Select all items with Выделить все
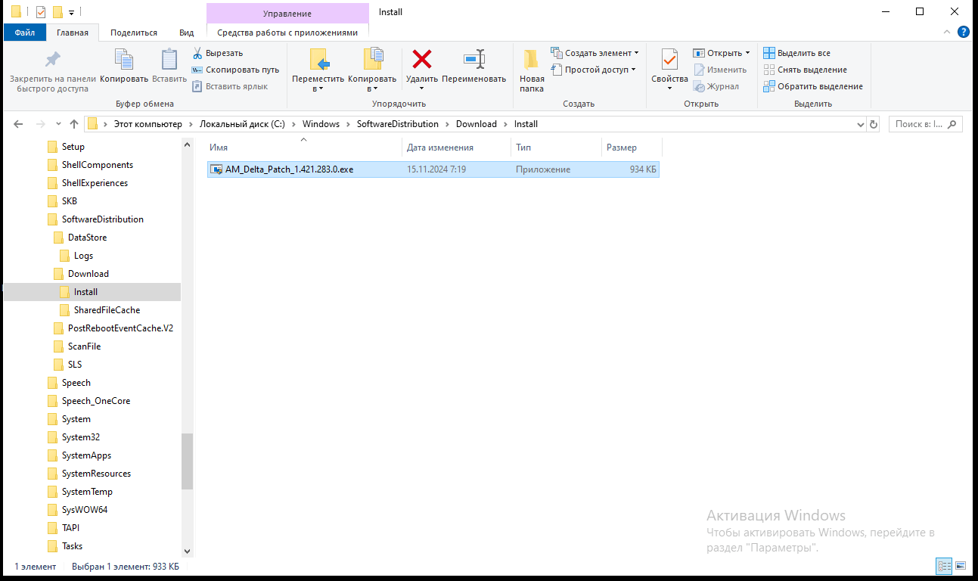The height and width of the screenshot is (581, 978). point(803,52)
